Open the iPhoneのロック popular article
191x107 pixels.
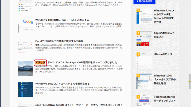163,54
